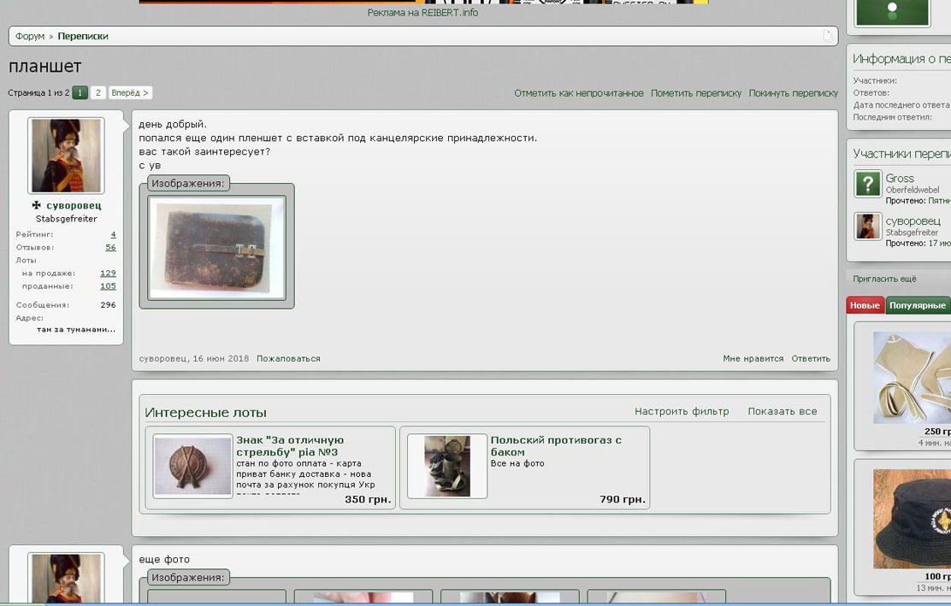Screen dimensions: 951x606
Task: Open lot Польский противогаз с баком title
Action: [556, 446]
